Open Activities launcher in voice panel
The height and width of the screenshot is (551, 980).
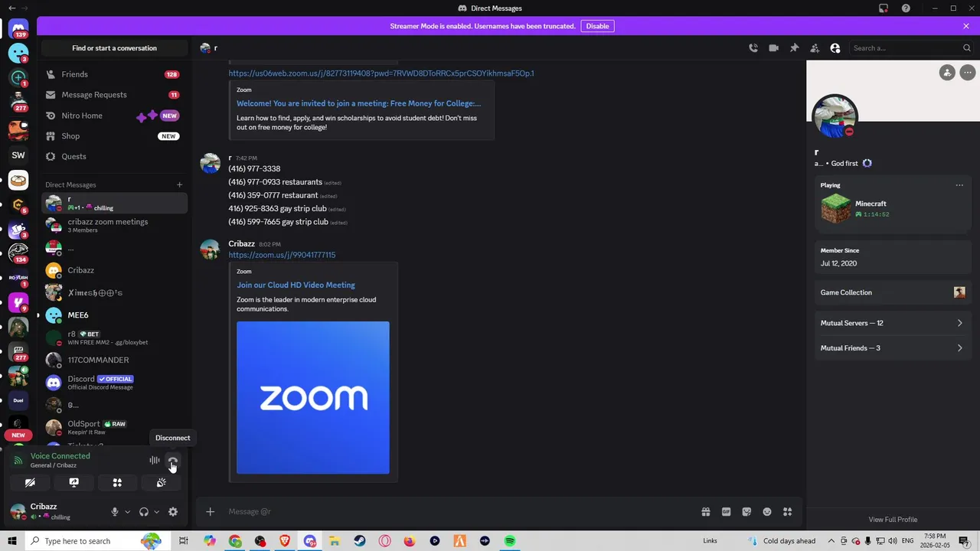117,483
